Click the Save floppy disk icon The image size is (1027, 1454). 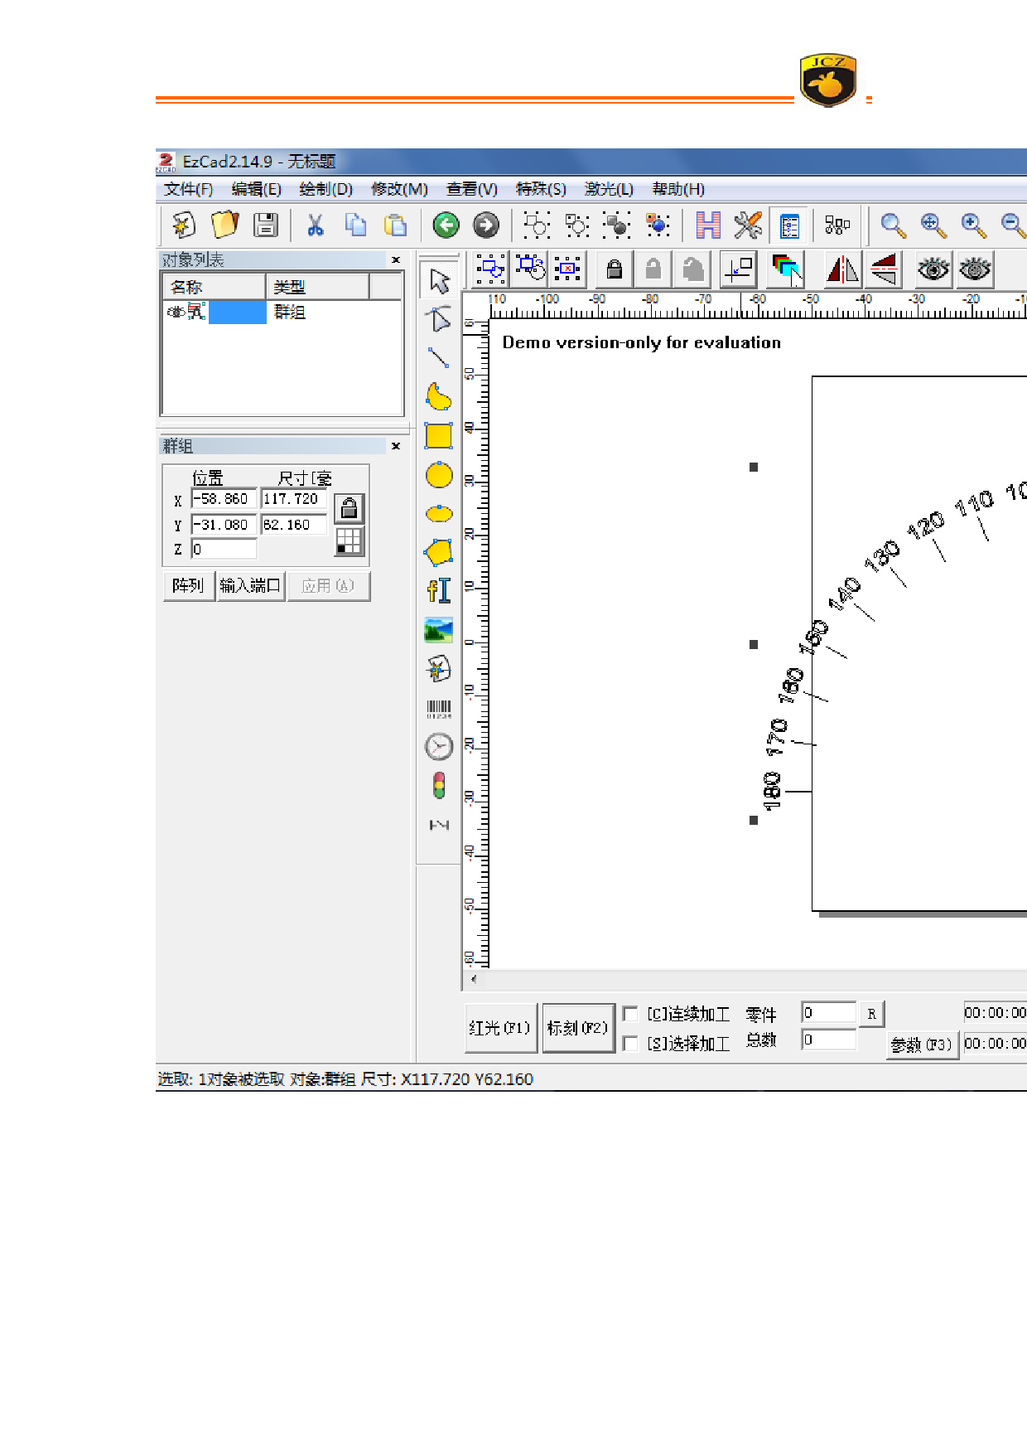(266, 225)
